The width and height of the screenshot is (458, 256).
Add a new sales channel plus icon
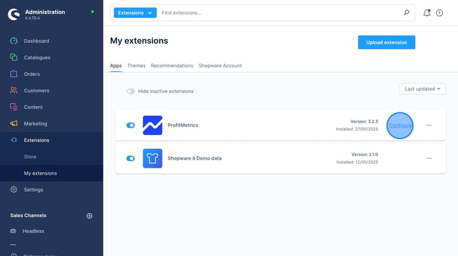90,216
